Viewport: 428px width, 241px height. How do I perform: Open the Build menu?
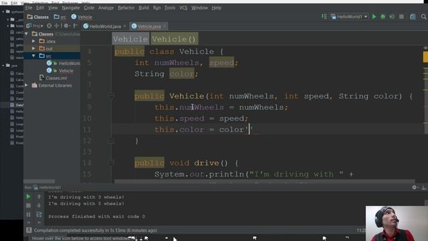(x=144, y=7)
